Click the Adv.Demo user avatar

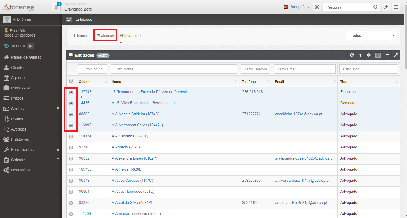coord(7,20)
